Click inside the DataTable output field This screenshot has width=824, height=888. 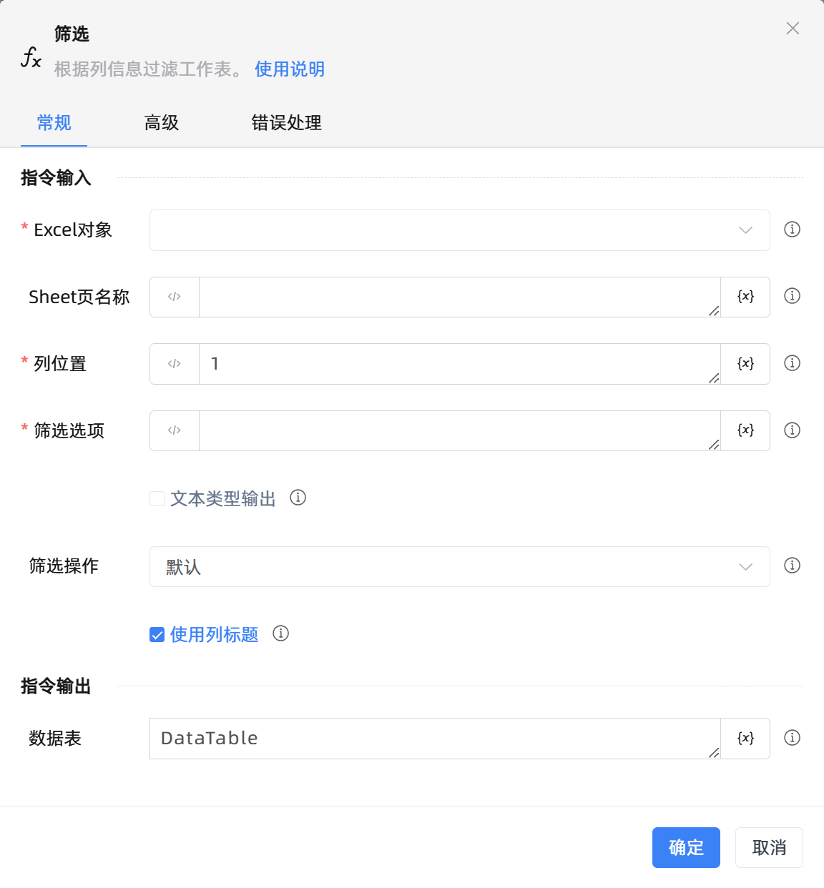coord(429,739)
